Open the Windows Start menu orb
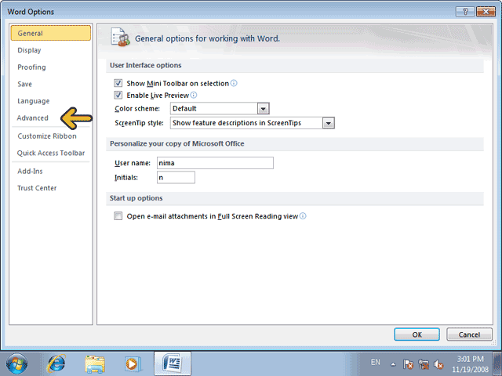Screen dimensions: 502x376 pyautogui.click(x=16, y=363)
